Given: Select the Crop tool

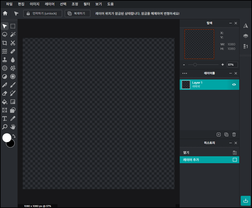Looking at the screenshot, I should [x=5, y=43].
